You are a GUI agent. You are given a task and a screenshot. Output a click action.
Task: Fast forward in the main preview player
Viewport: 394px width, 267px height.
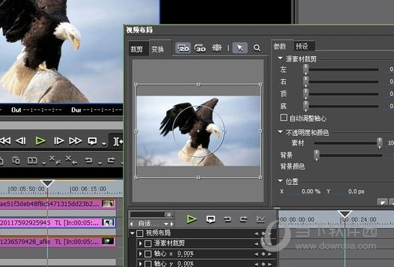(75, 141)
